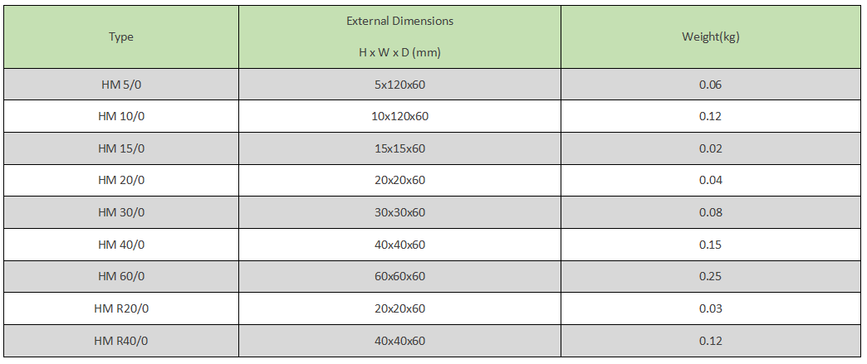Click the Weight(kg) column header
Viewport: 867px width, 364px height.
pos(711,37)
